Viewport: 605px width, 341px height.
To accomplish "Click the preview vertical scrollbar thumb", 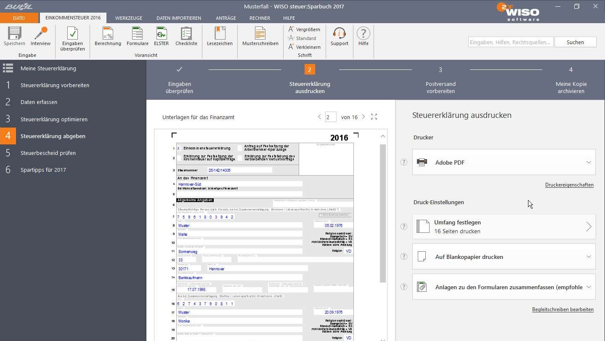I will (x=383, y=213).
